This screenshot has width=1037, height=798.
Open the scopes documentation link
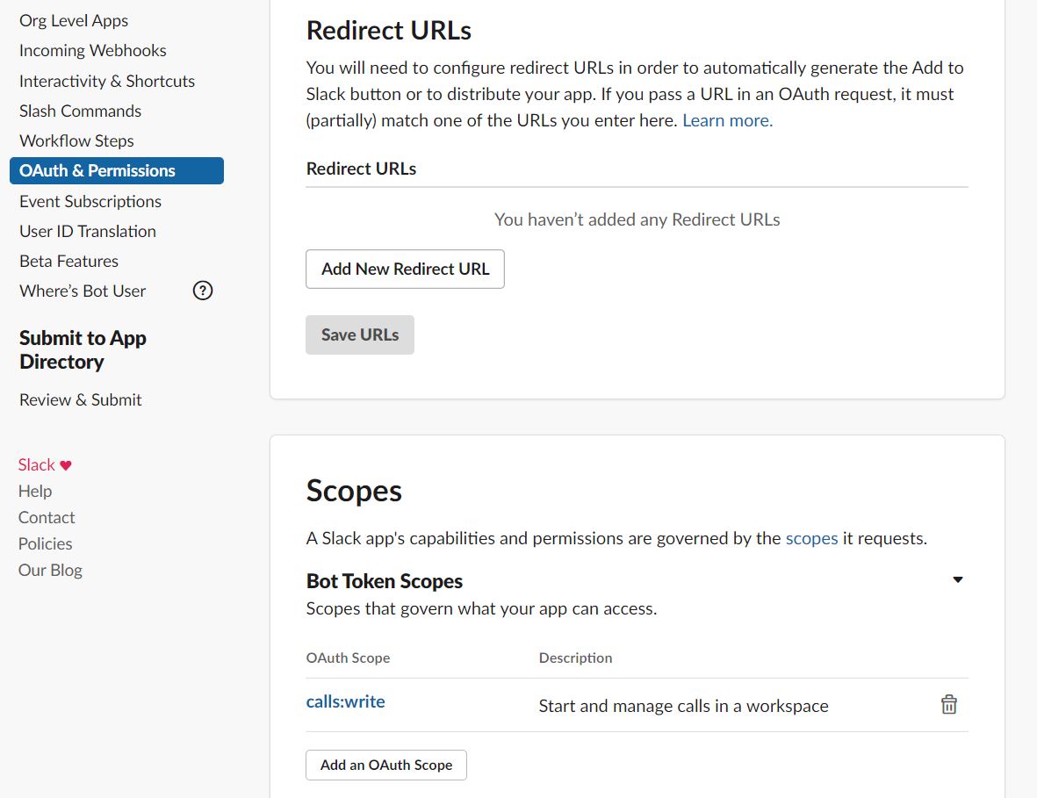[x=811, y=538]
